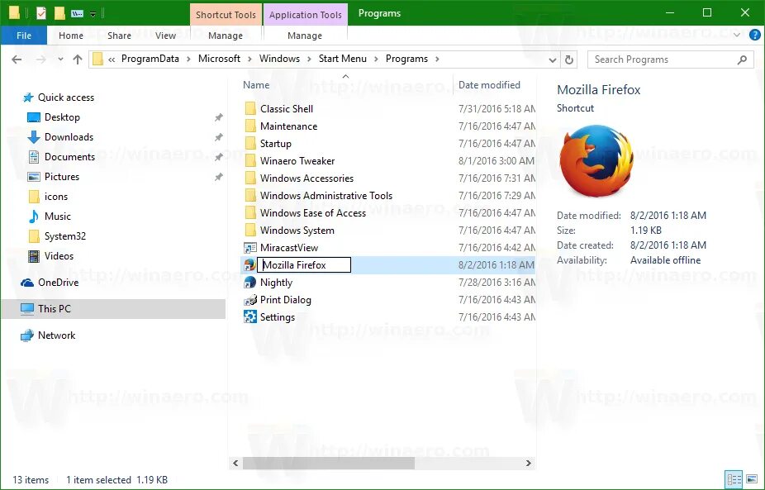765x490 pixels.
Task: Go forward with the Forward arrow
Action: point(41,59)
